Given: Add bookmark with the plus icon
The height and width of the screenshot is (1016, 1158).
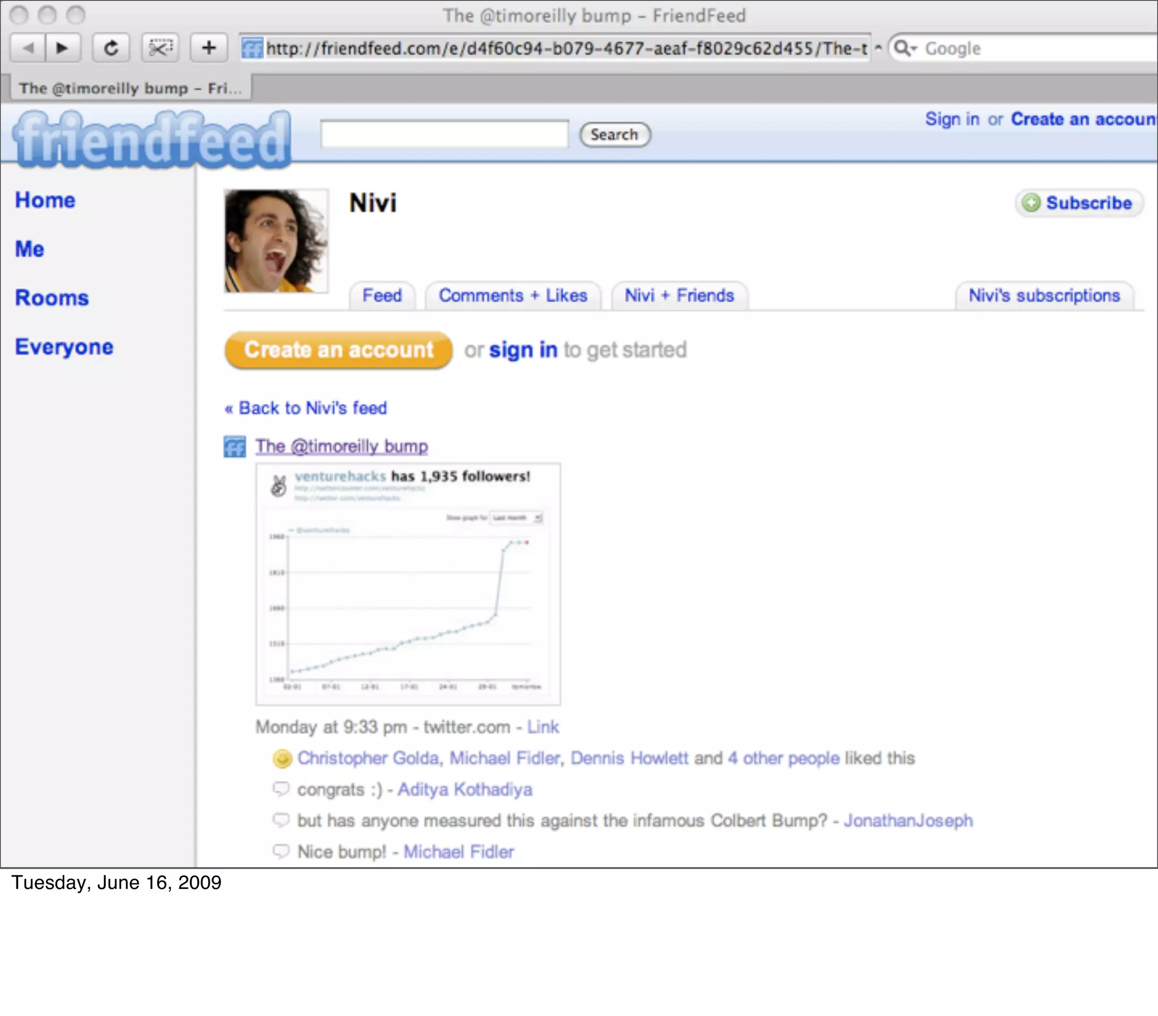Looking at the screenshot, I should 209,47.
